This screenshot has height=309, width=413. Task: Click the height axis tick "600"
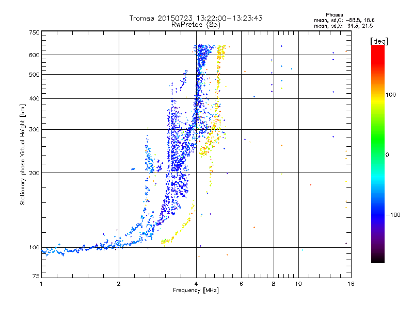tap(34, 55)
